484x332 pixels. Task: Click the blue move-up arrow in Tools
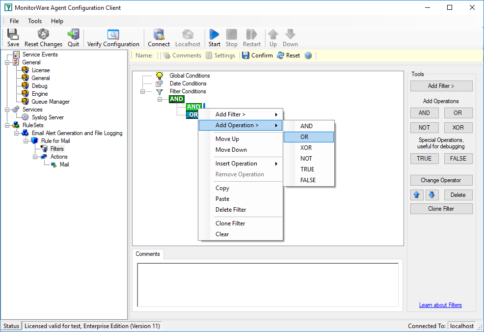[x=417, y=195]
